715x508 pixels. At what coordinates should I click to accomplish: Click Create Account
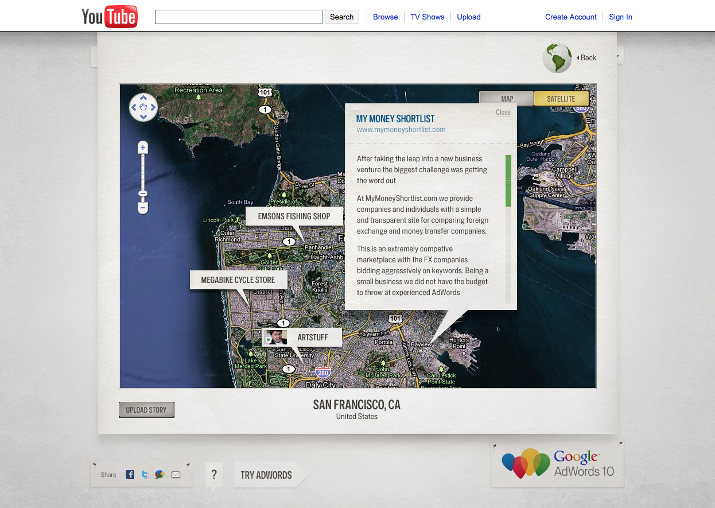point(571,17)
